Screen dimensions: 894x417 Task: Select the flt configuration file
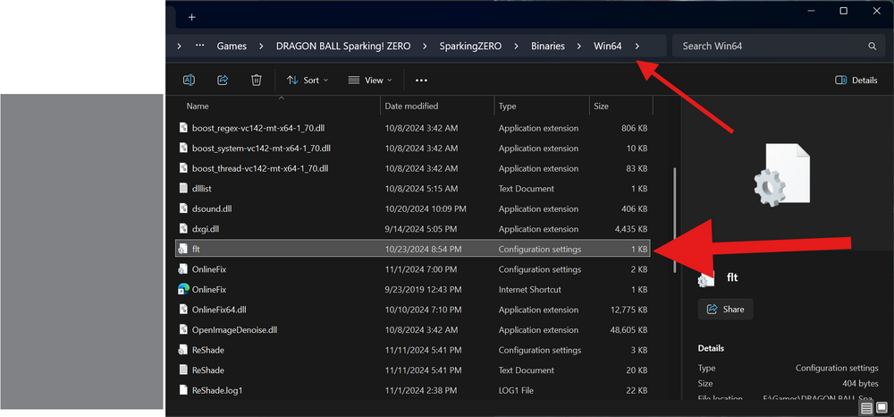pos(413,250)
